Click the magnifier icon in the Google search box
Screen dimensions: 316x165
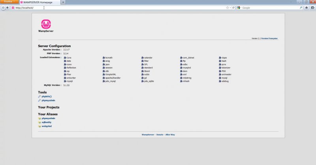pos(301,7)
